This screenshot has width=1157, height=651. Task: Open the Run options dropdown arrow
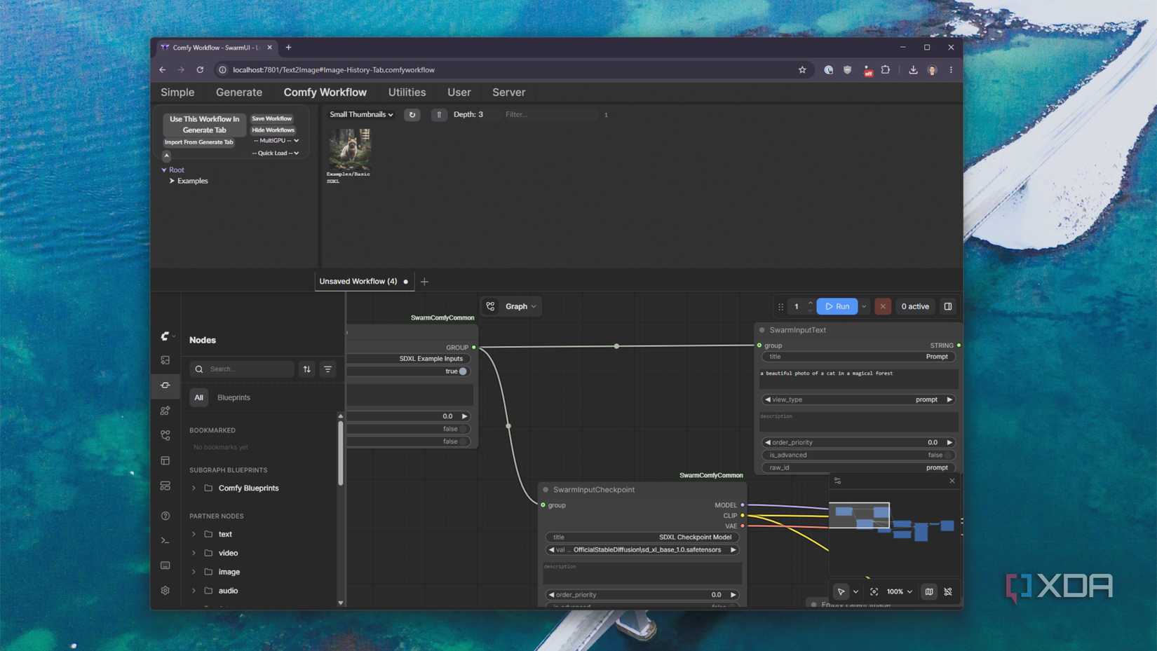pos(864,306)
